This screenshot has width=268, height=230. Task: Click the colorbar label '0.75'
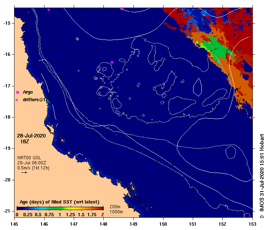pos(49,215)
